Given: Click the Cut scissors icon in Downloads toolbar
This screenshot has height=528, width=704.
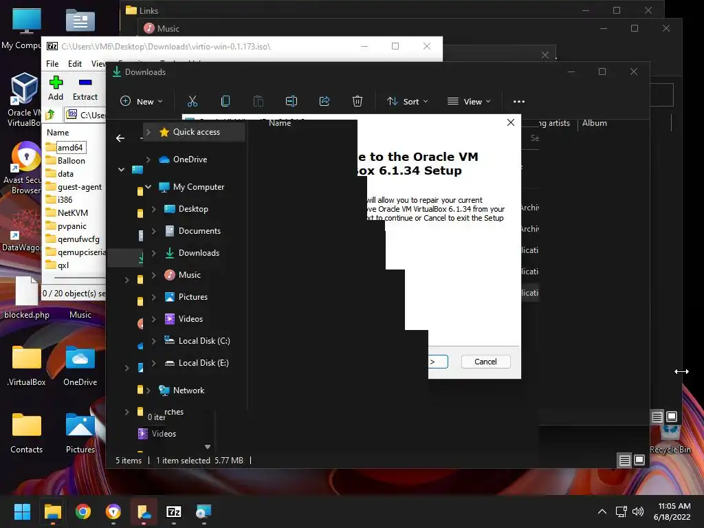Looking at the screenshot, I should click(x=192, y=102).
